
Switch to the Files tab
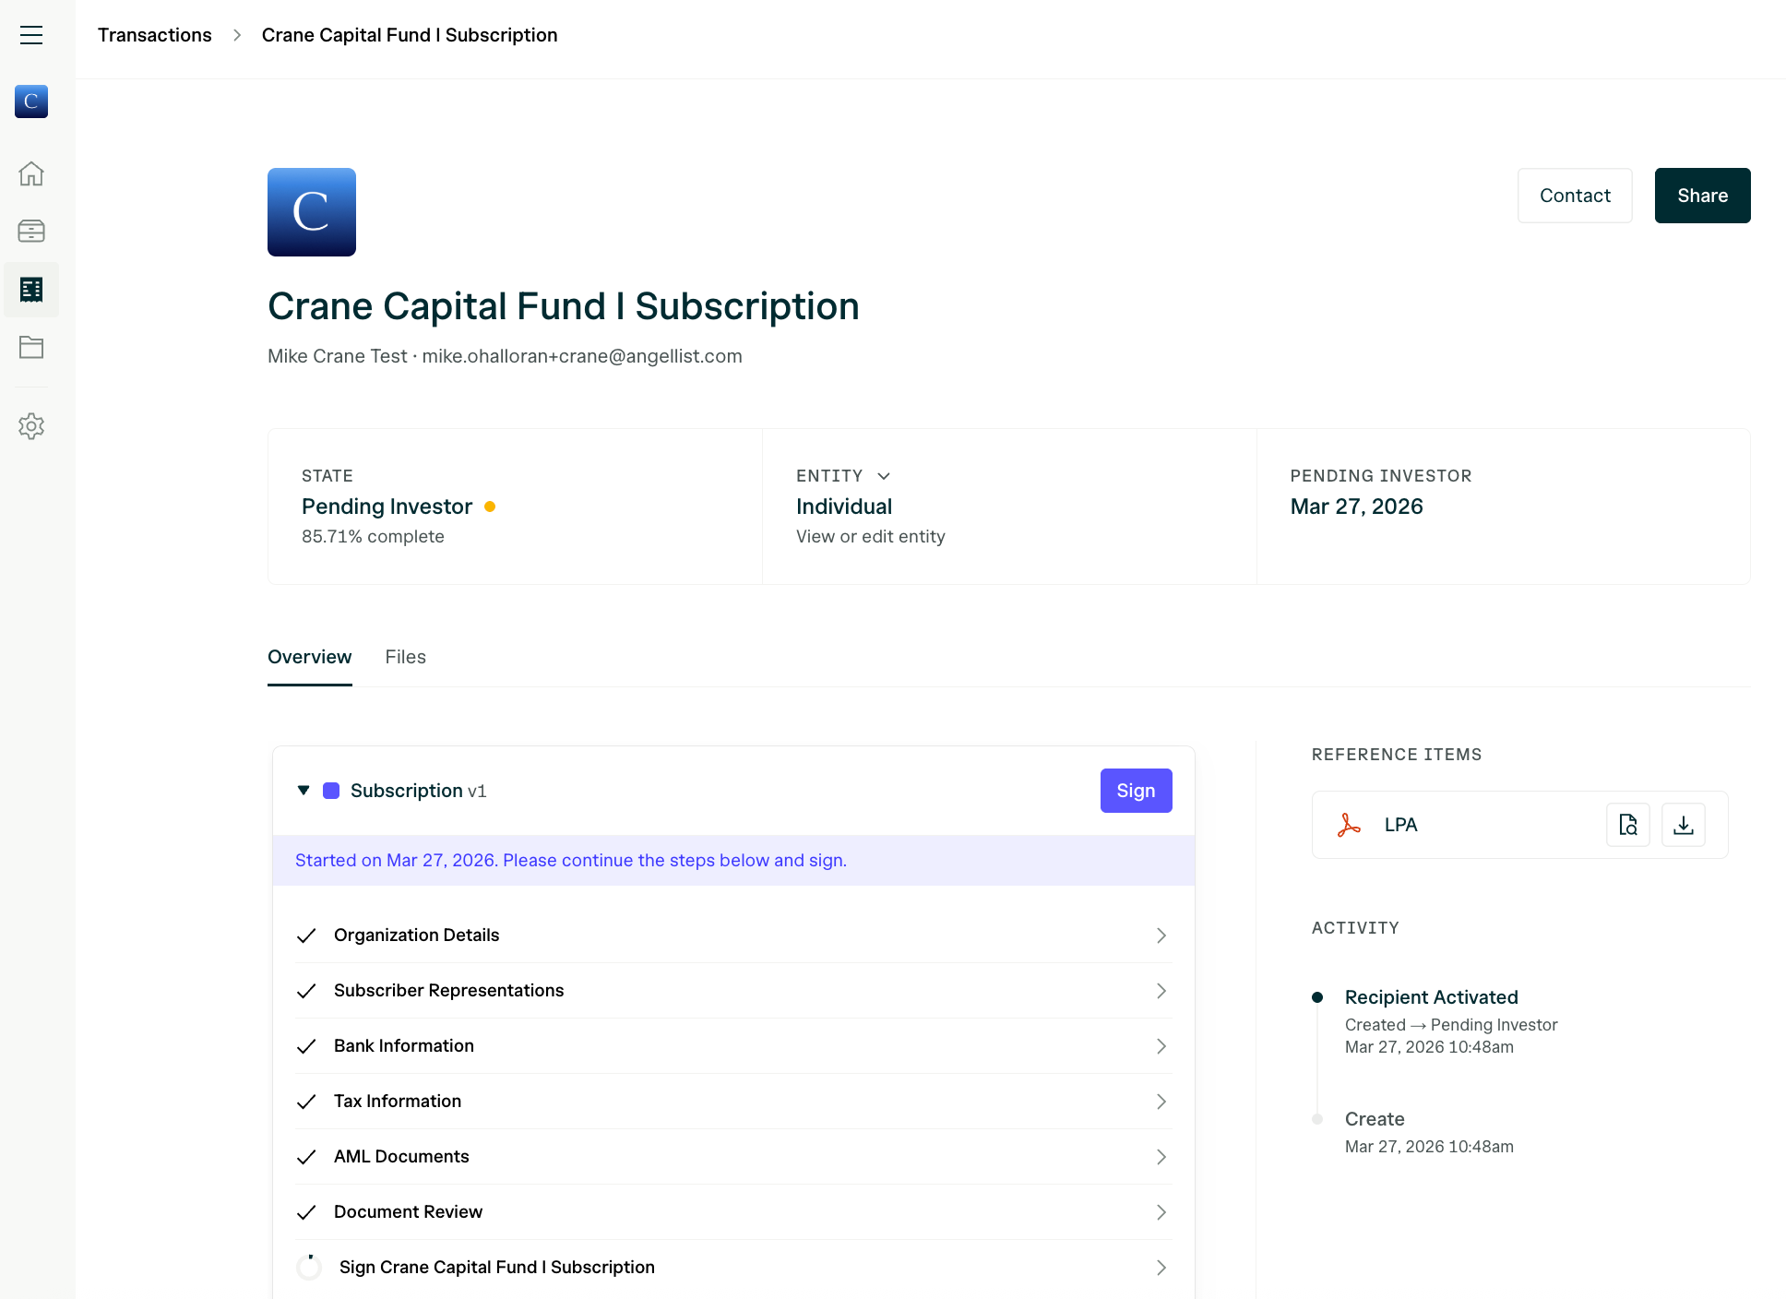[x=405, y=657]
